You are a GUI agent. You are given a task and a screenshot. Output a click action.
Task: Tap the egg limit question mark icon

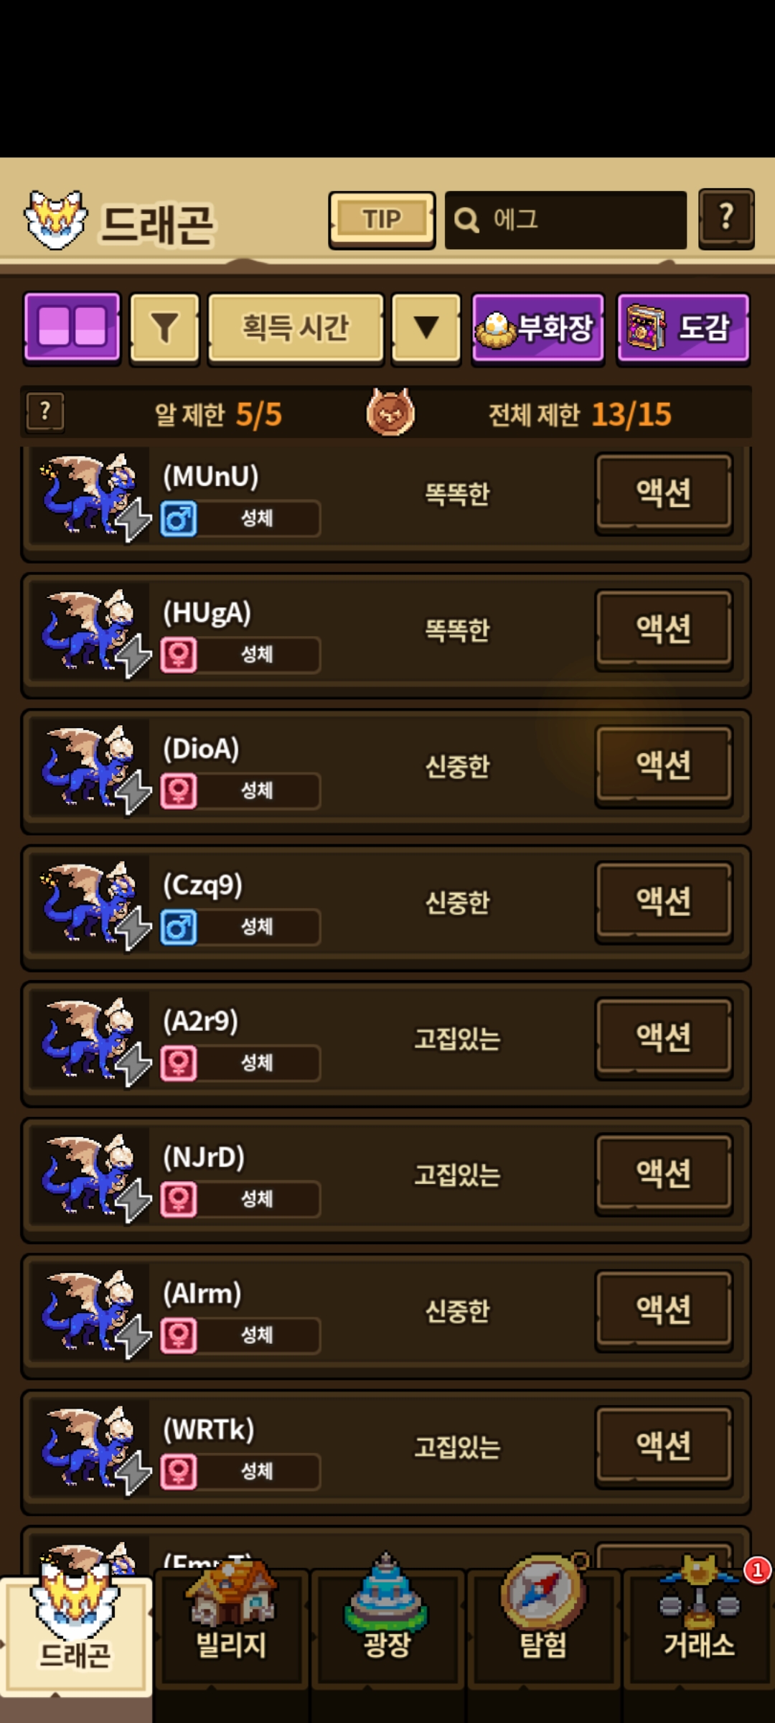(x=45, y=412)
